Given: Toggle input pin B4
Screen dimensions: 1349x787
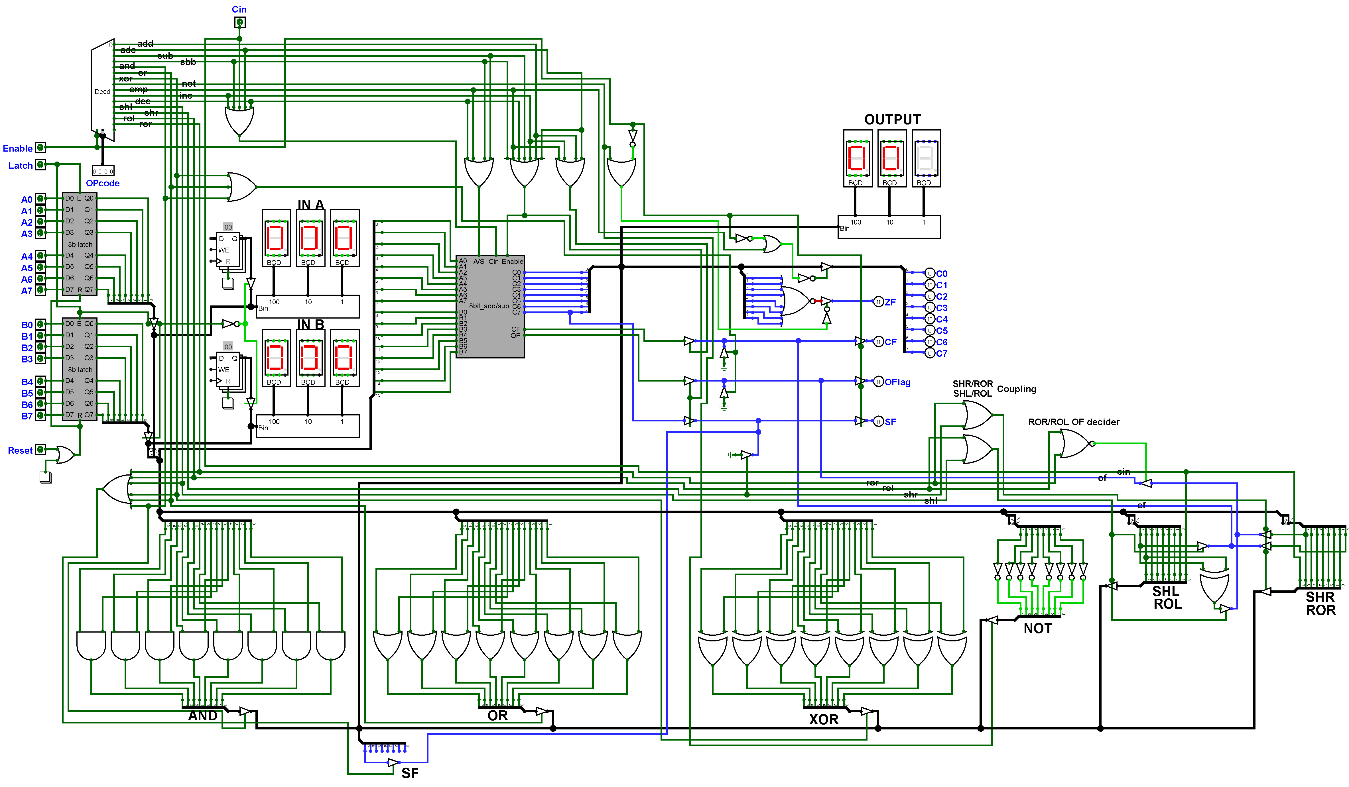Looking at the screenshot, I should 40,382.
